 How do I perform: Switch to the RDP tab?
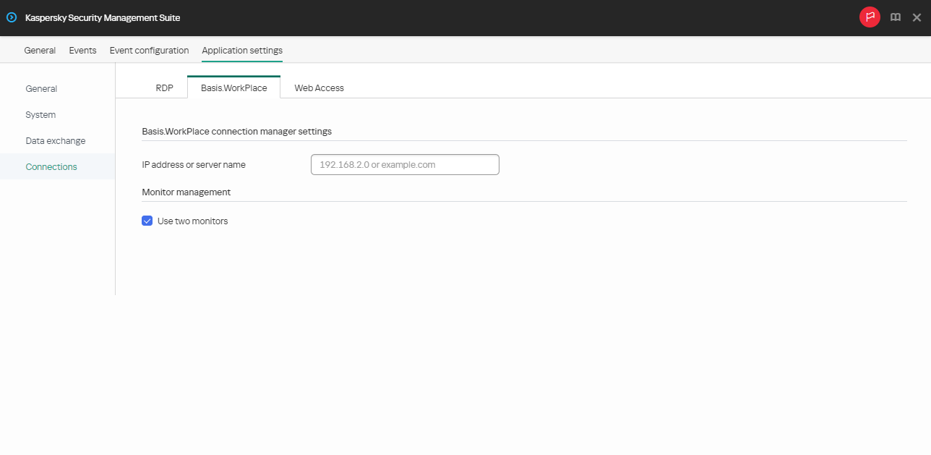[164, 87]
